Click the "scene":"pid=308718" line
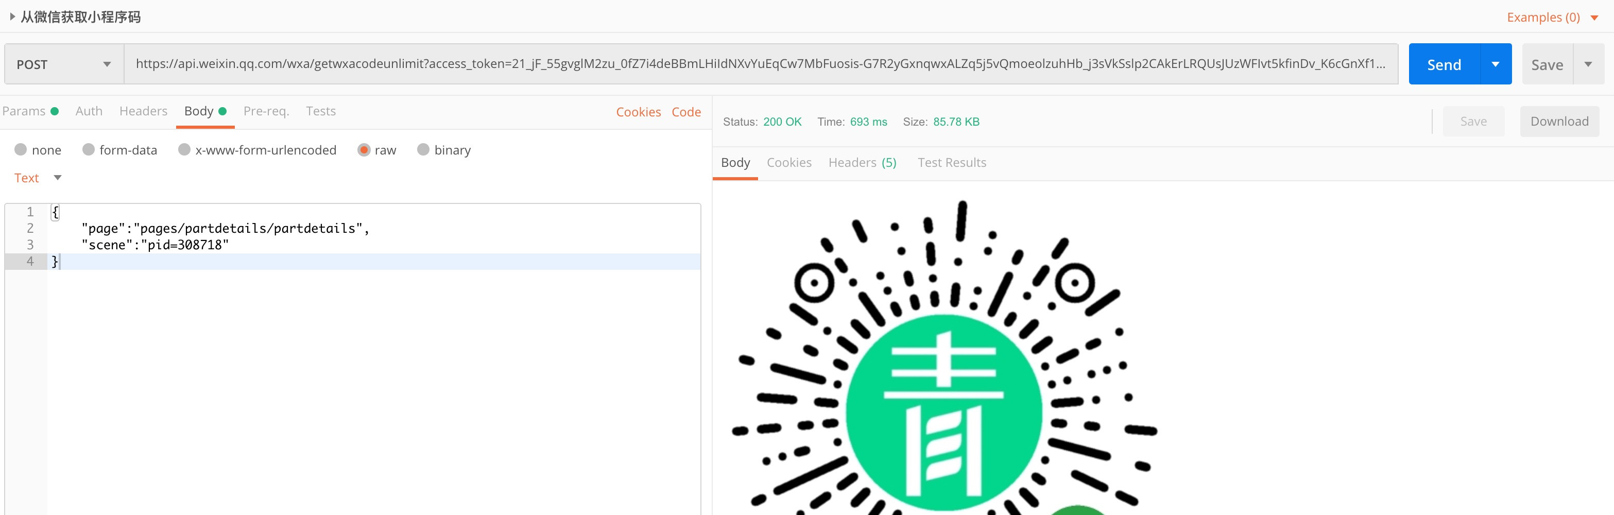Viewport: 1614px width, 515px height. click(156, 245)
